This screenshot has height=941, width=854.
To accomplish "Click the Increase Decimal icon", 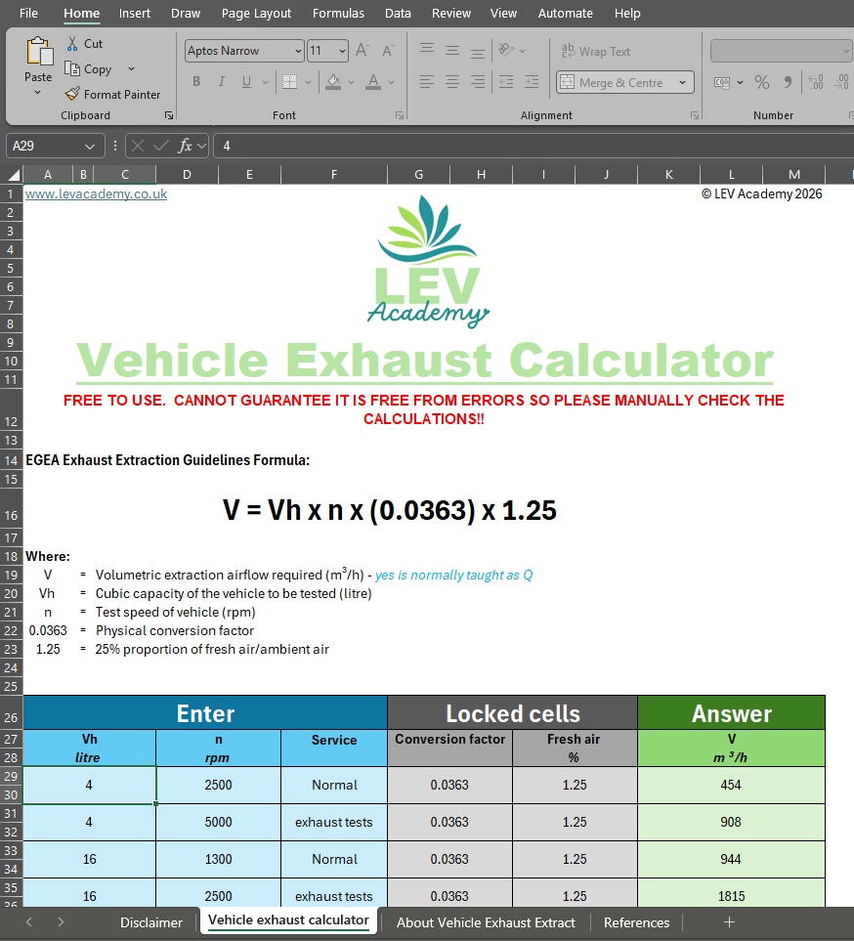I will (814, 82).
